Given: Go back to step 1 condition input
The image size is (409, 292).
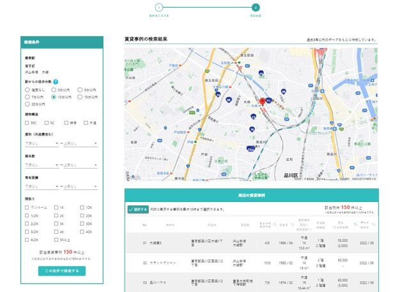Looking at the screenshot, I should (x=159, y=8).
